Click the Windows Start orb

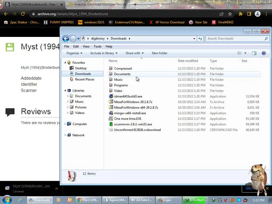[x=7, y=200]
